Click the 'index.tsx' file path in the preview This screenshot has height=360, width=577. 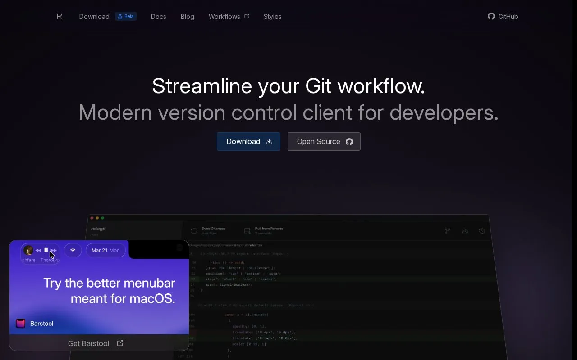click(x=255, y=245)
